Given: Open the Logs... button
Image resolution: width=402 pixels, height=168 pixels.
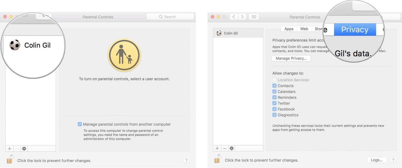Looking at the screenshot, I should 376,160.
